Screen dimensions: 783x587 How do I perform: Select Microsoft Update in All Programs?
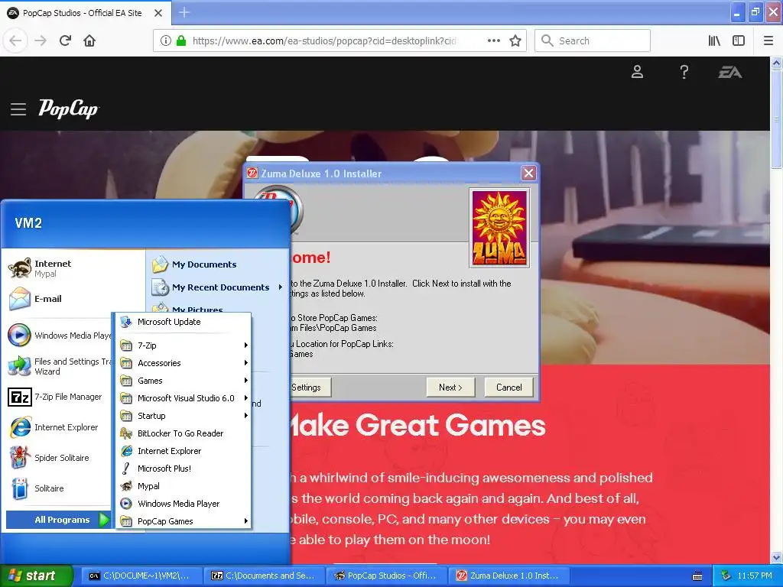coord(184,322)
